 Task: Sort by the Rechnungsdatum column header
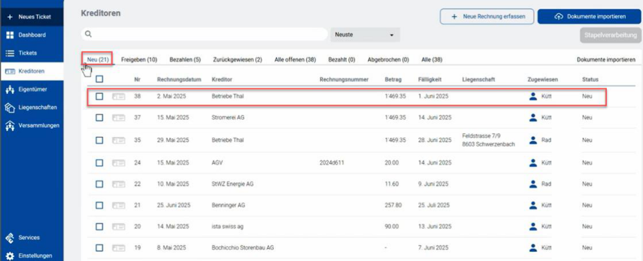(179, 80)
